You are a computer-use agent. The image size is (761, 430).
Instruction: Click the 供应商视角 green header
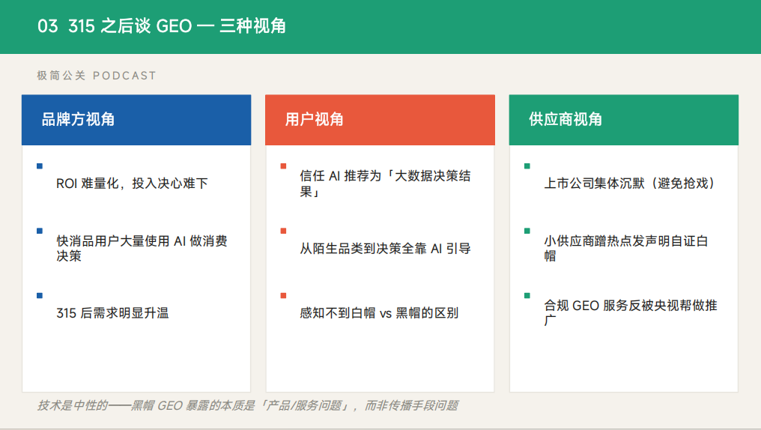[623, 120]
